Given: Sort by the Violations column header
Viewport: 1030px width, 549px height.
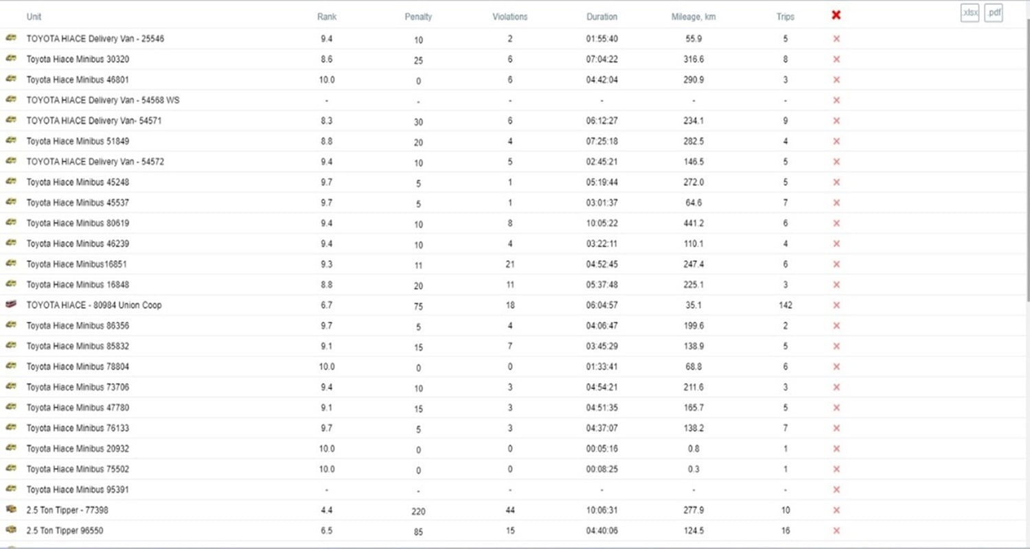Looking at the screenshot, I should [510, 16].
